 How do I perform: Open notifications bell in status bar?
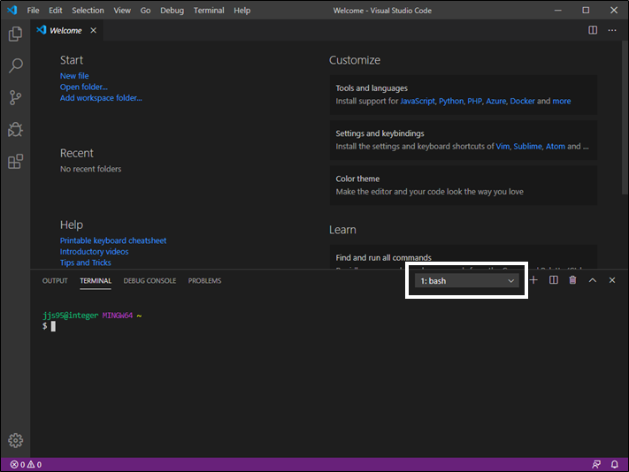614,464
